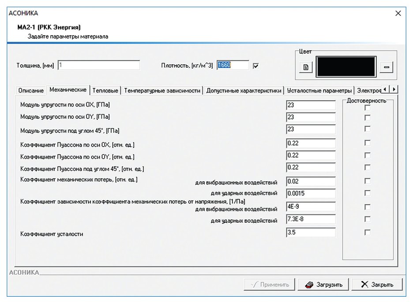The height and width of the screenshot is (302, 413).
Task: Toggle the checkbox next to Плотность
Action: point(255,66)
